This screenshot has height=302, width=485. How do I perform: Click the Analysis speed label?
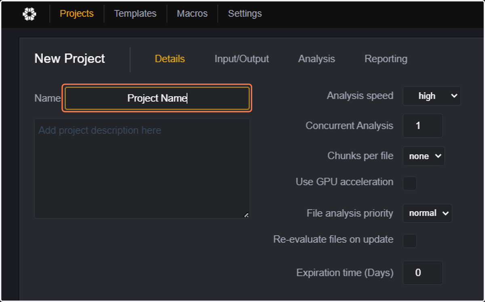pyautogui.click(x=360, y=96)
